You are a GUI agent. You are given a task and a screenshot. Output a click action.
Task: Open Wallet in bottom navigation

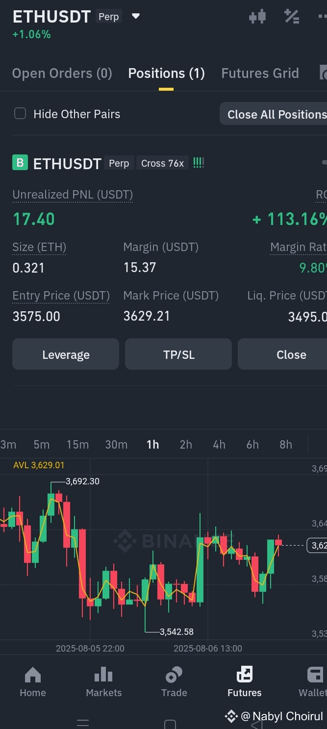click(x=314, y=682)
